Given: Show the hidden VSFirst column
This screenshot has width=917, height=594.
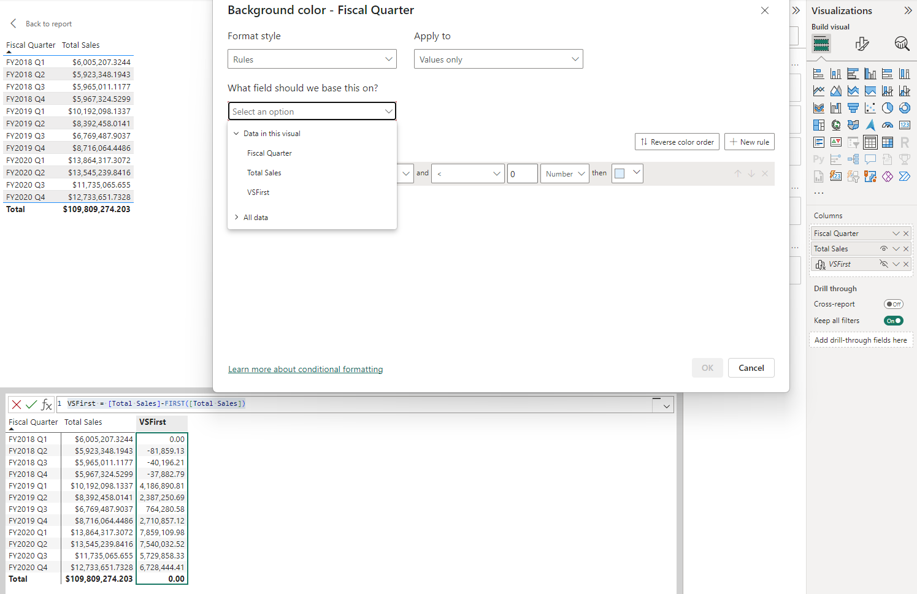Looking at the screenshot, I should point(883,264).
